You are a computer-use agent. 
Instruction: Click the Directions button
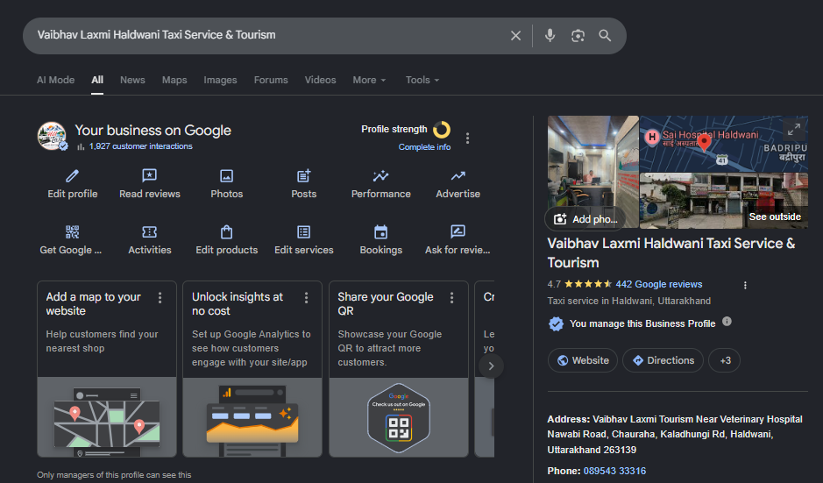663,360
